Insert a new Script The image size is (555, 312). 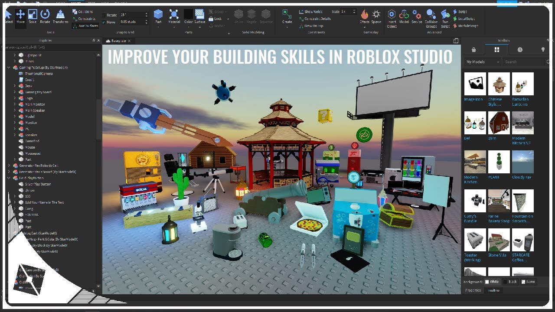pos(460,12)
